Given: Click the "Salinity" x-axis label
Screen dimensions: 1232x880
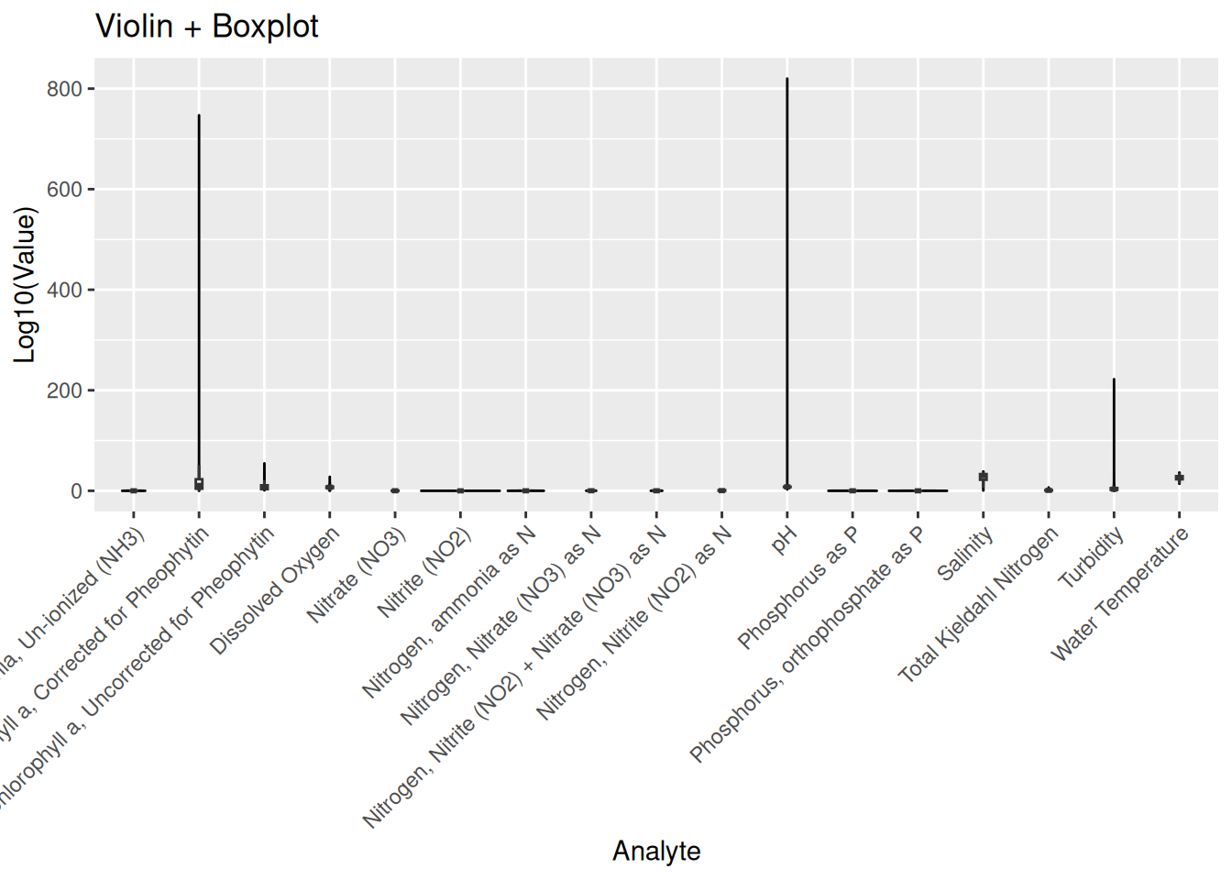Looking at the screenshot, I should coord(965,555).
